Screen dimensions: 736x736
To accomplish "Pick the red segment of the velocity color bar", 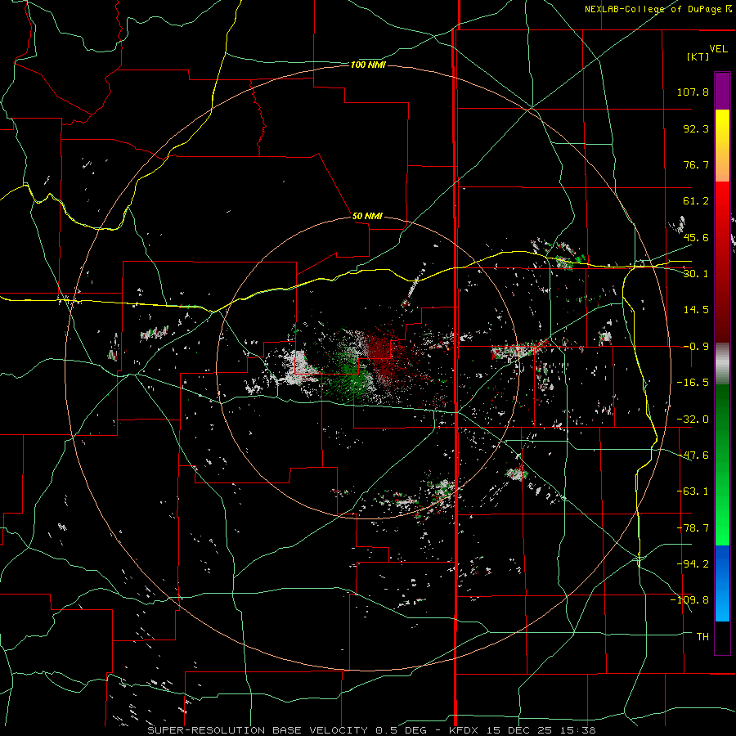I will pyautogui.click(x=722, y=262).
